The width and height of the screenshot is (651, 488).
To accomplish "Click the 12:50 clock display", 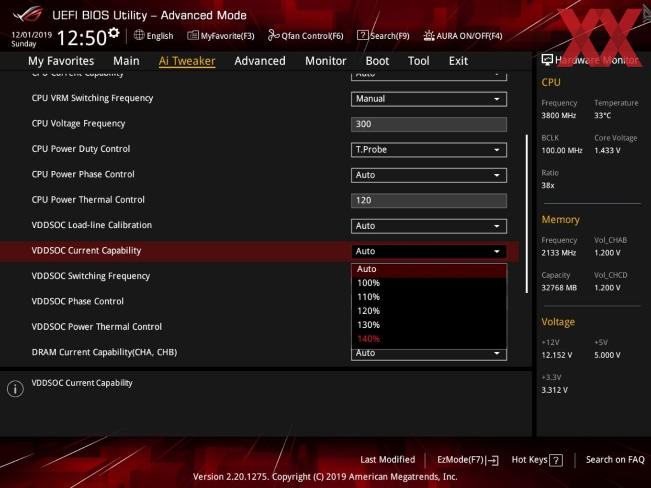I will (82, 38).
